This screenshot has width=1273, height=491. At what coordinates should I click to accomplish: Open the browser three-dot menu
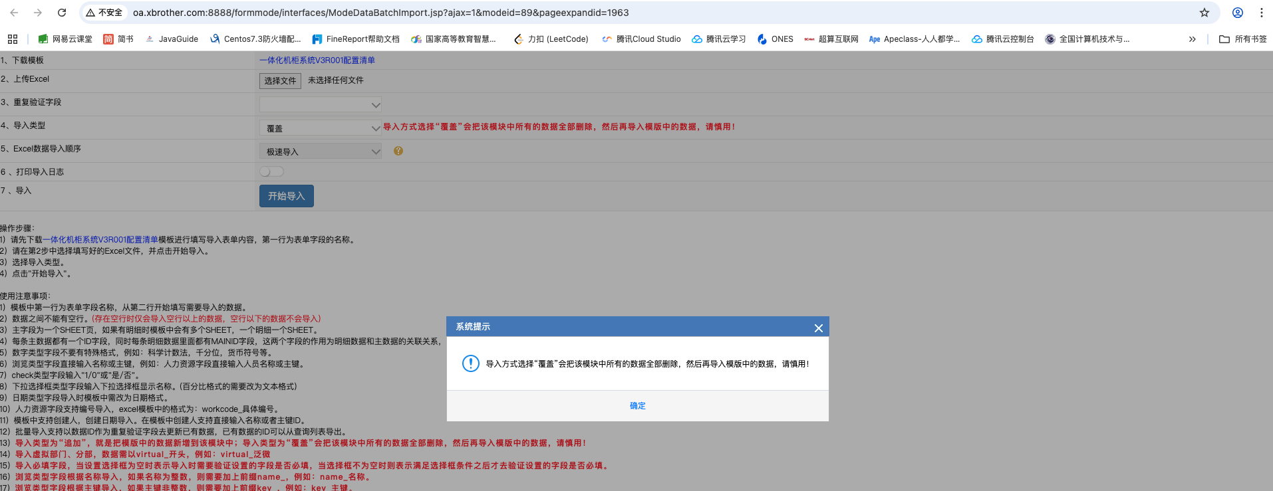[x=1261, y=13]
